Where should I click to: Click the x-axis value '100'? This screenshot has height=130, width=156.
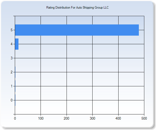(41, 118)
